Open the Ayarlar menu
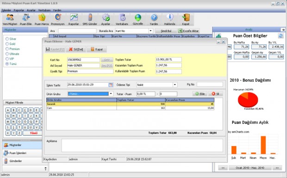 tap(31, 10)
